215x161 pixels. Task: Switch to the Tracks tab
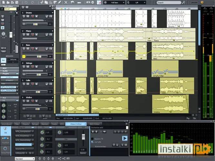tap(54, 124)
